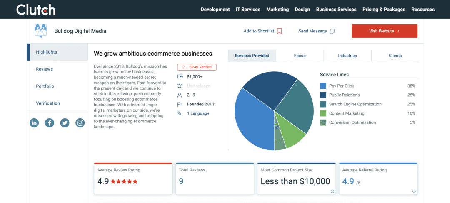
Task: Click the Search Engine Optimization color swatch
Action: (x=323, y=104)
